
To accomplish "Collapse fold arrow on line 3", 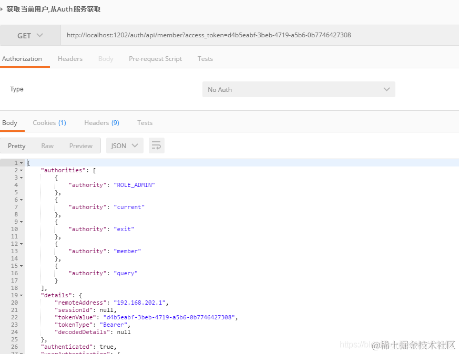I will (x=22, y=178).
